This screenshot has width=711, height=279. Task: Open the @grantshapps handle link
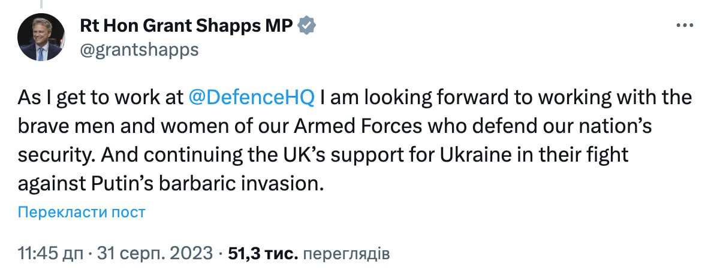tap(138, 50)
